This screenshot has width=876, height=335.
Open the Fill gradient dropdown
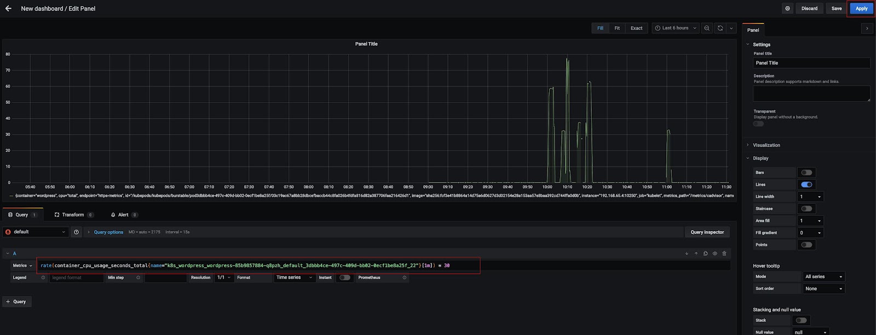coord(810,233)
